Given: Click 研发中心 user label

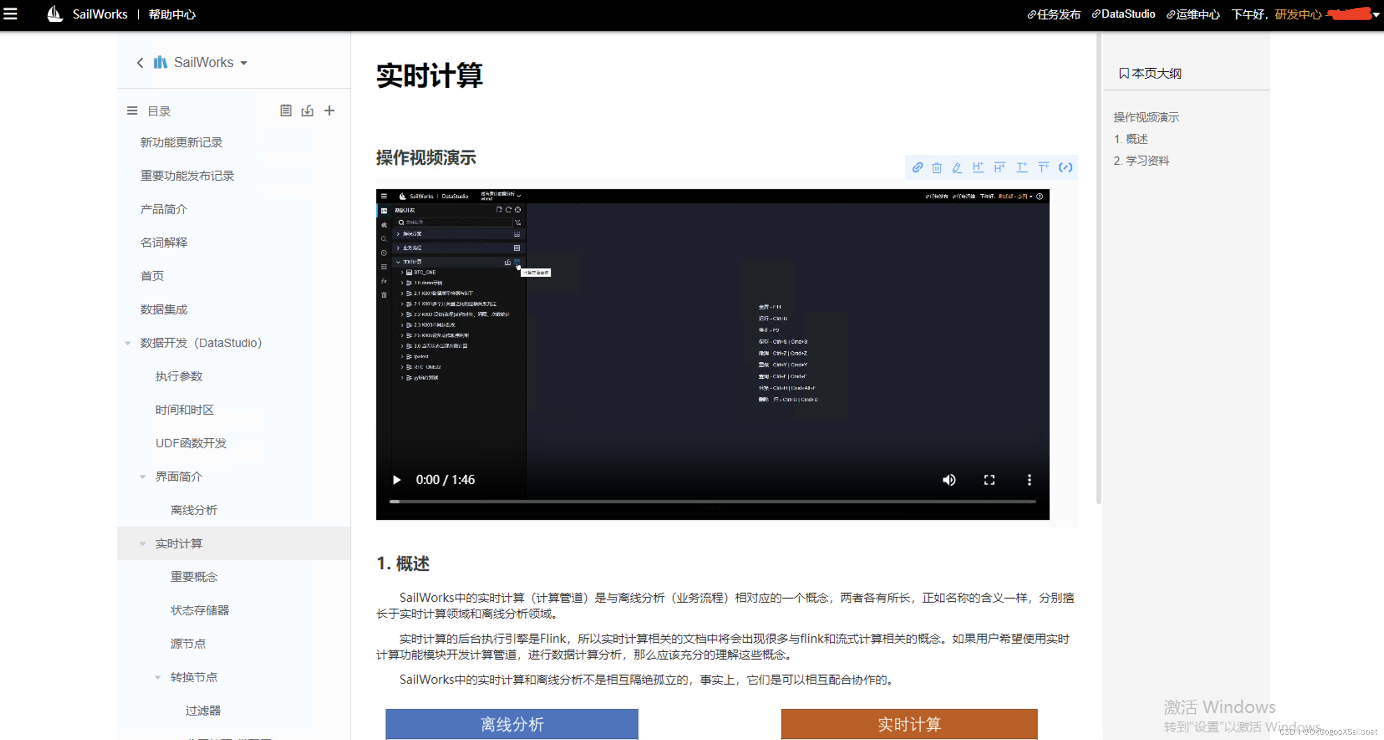Looking at the screenshot, I should (1298, 15).
